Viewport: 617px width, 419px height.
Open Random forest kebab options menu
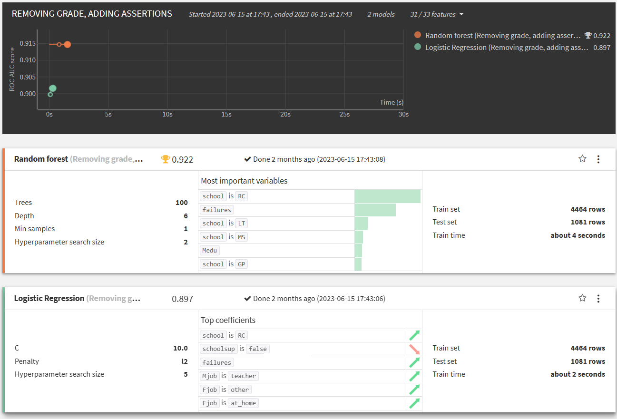598,159
